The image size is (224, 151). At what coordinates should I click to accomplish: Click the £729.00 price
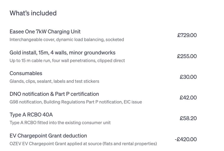(187, 35)
